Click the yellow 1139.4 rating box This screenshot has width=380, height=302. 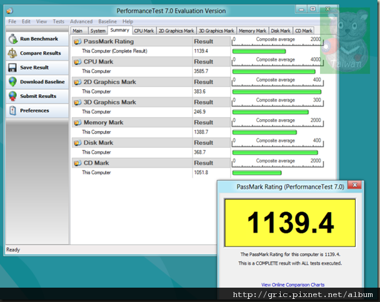290,223
